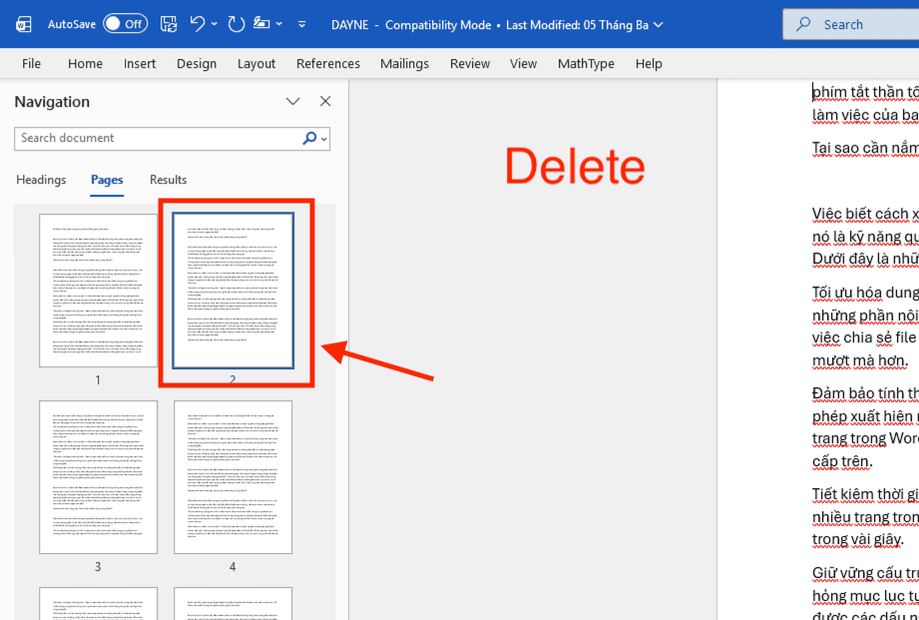
Task: Close the Navigation pane
Action: tap(325, 102)
